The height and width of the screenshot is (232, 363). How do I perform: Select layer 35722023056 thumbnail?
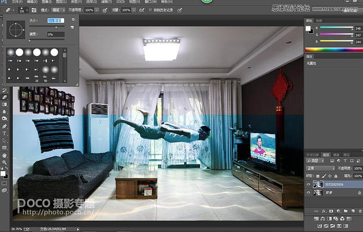318,184
